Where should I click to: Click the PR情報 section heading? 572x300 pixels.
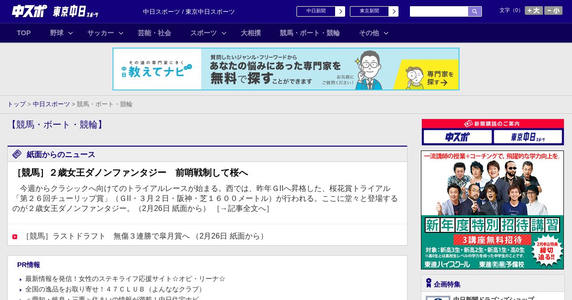(29, 265)
